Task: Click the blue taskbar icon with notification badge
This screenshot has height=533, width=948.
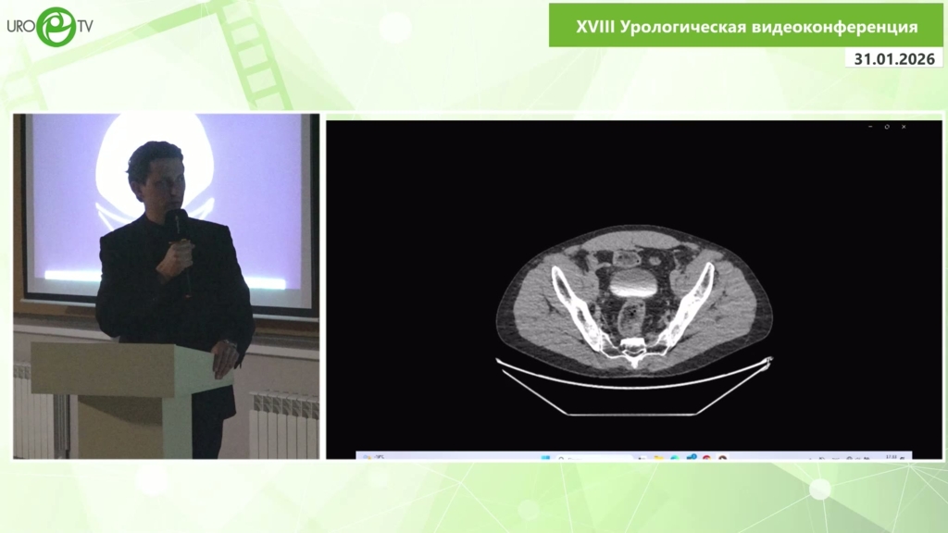Action: coord(690,457)
